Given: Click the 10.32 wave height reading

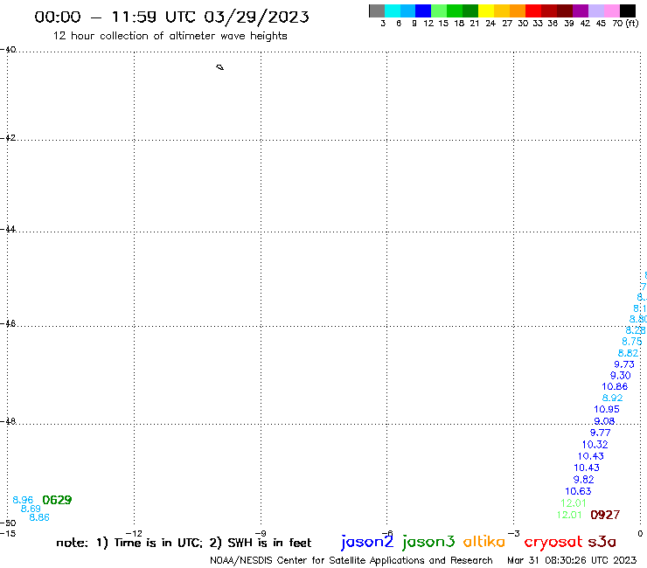Looking at the screenshot, I should [x=595, y=445].
